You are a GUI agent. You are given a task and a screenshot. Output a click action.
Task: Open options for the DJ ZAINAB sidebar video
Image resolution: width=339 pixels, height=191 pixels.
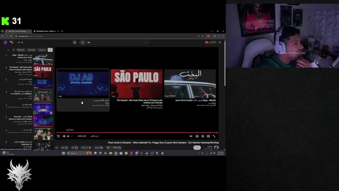click(6, 92)
